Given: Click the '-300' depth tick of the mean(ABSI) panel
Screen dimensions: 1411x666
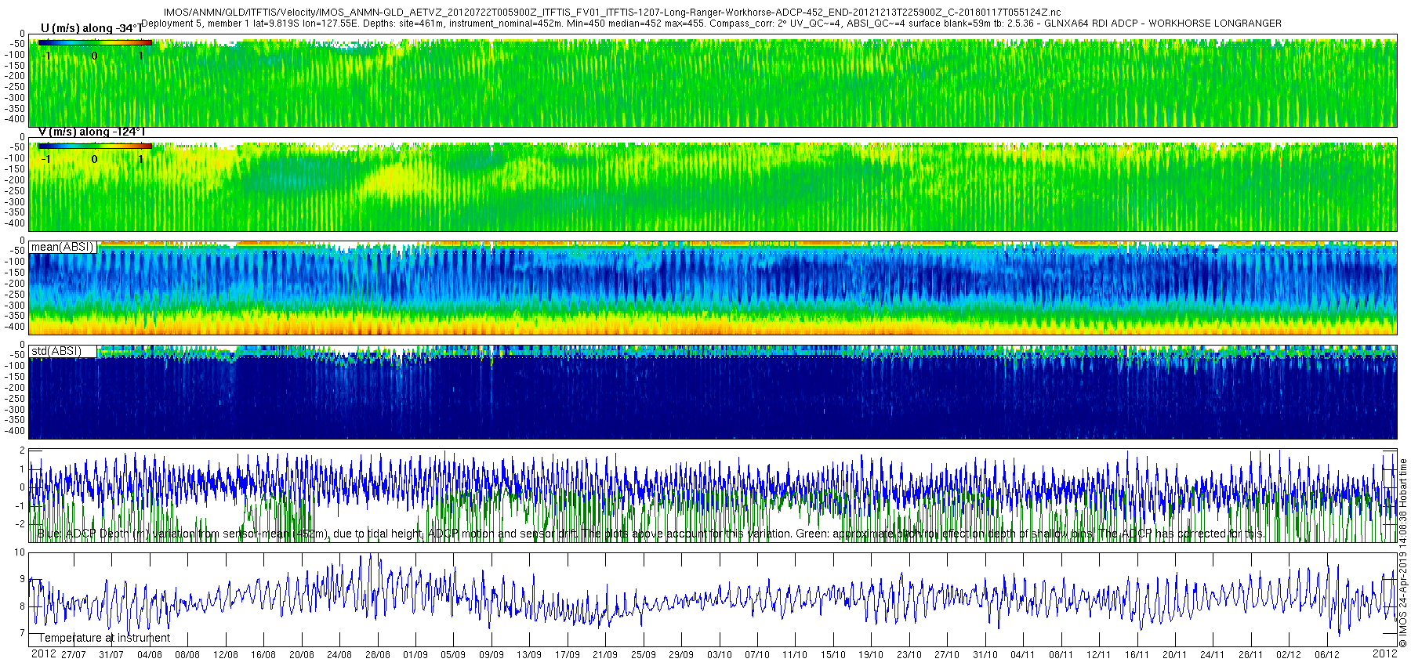Looking at the screenshot, I should click(x=15, y=306).
